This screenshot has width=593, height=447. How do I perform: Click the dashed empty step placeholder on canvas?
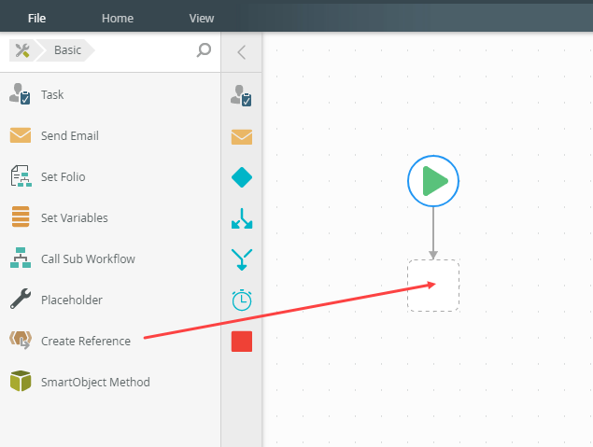(x=433, y=286)
